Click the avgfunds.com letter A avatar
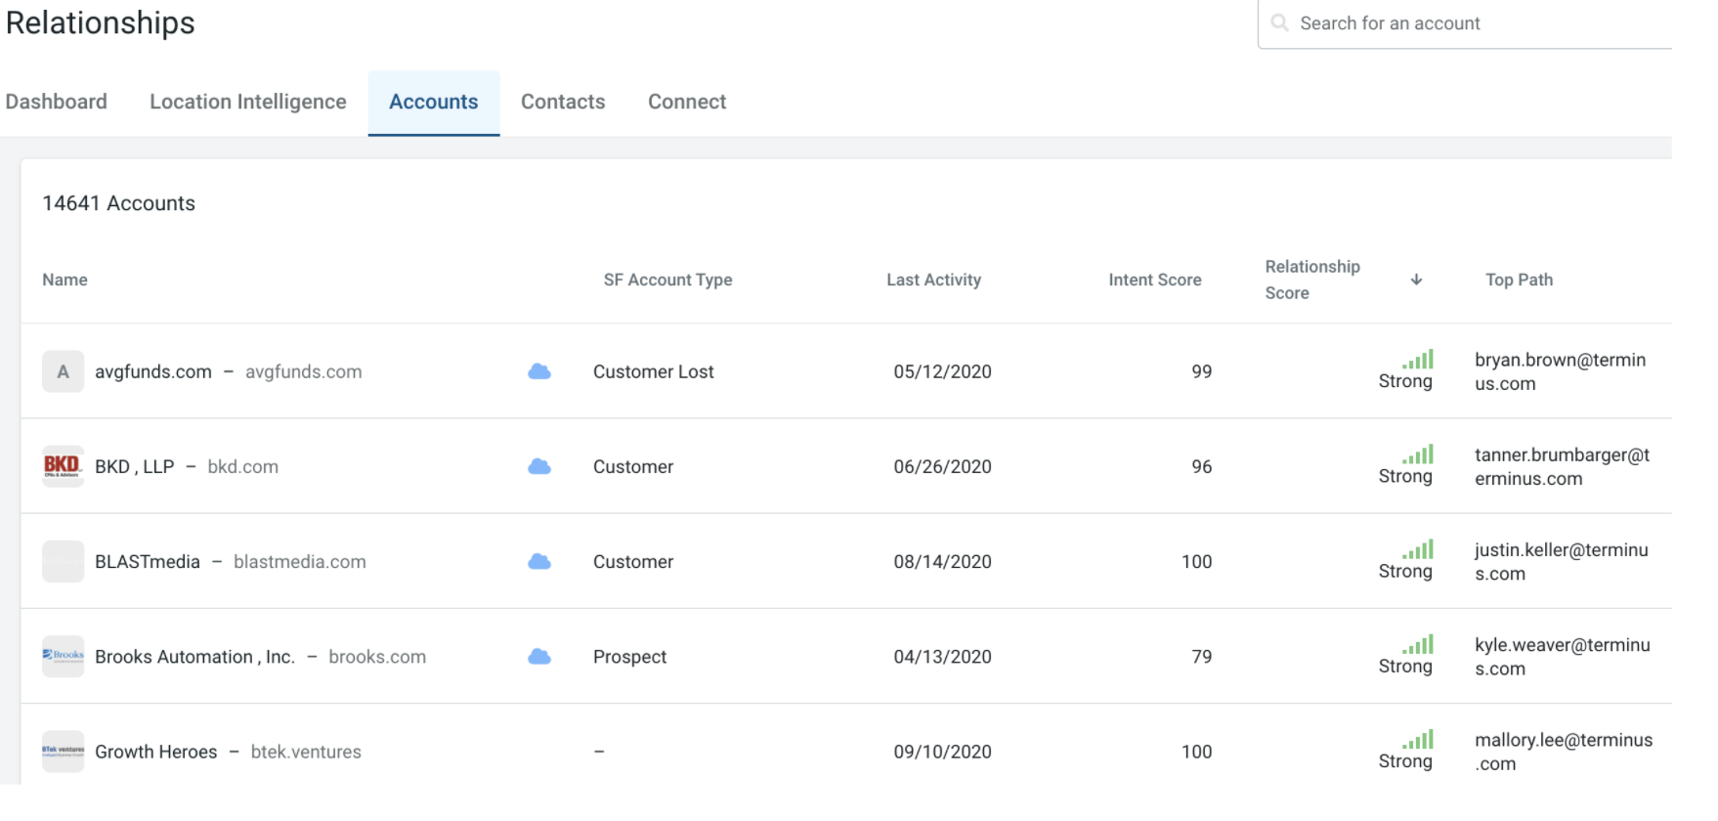1718x821 pixels. point(64,371)
